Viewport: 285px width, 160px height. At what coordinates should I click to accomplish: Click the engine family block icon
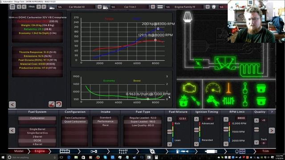(160, 7)
